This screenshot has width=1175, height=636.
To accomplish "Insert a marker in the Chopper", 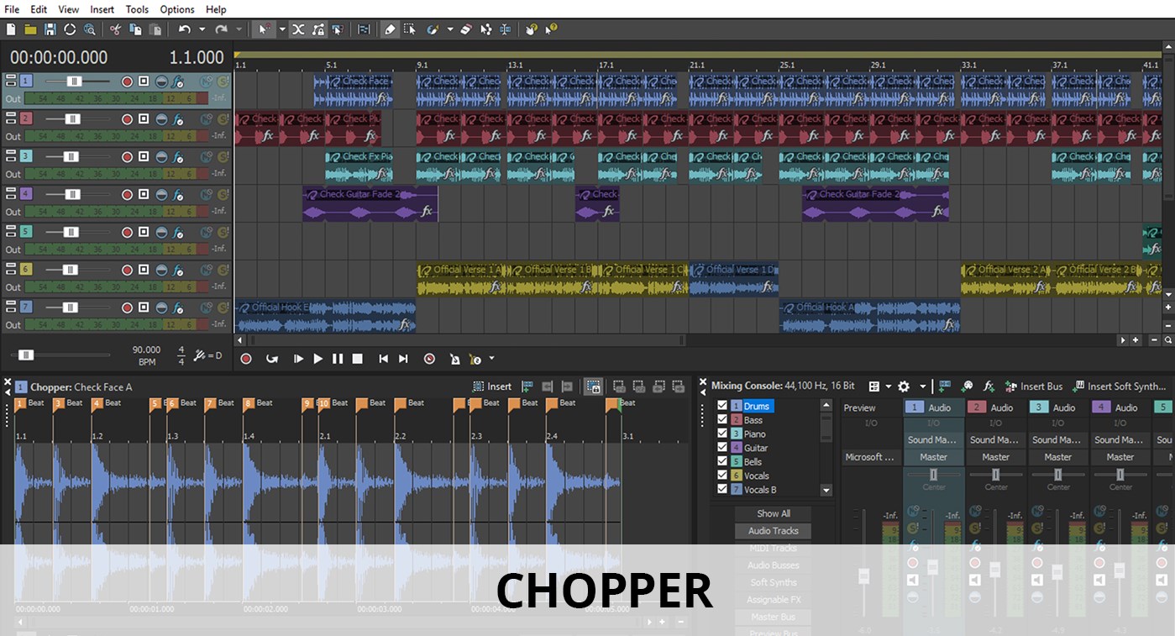I will [527, 386].
